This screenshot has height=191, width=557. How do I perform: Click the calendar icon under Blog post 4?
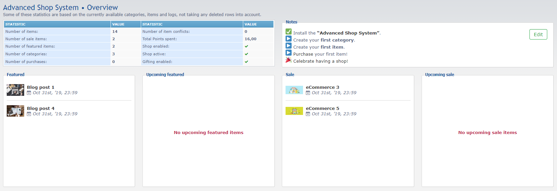click(x=29, y=114)
